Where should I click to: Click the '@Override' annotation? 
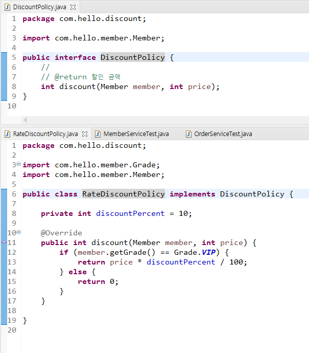(61, 233)
